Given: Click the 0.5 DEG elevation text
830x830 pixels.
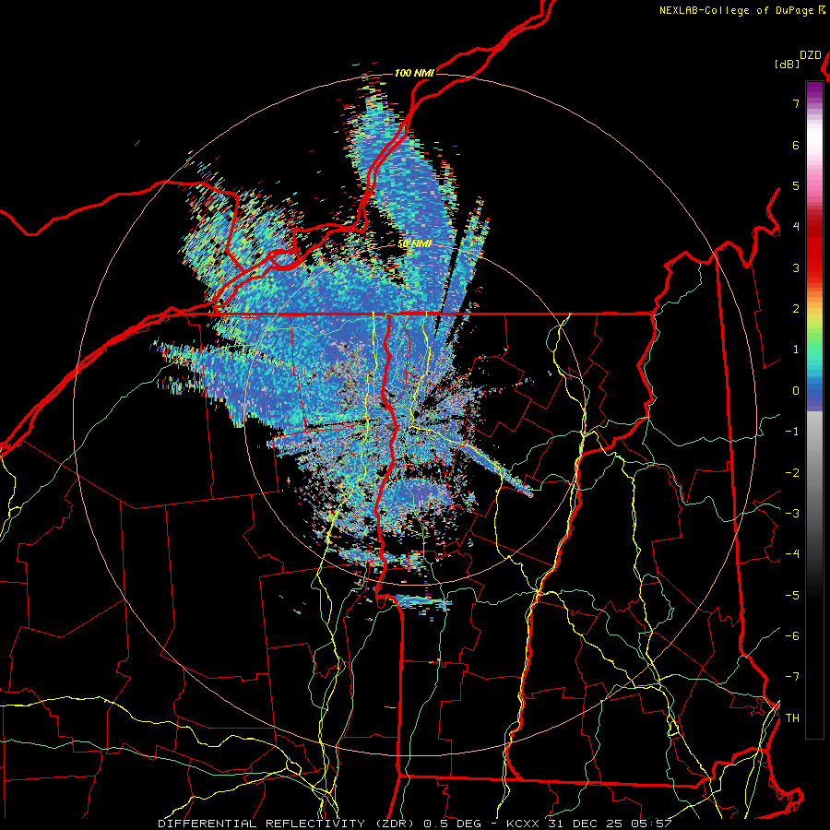Looking at the screenshot, I should (x=453, y=824).
